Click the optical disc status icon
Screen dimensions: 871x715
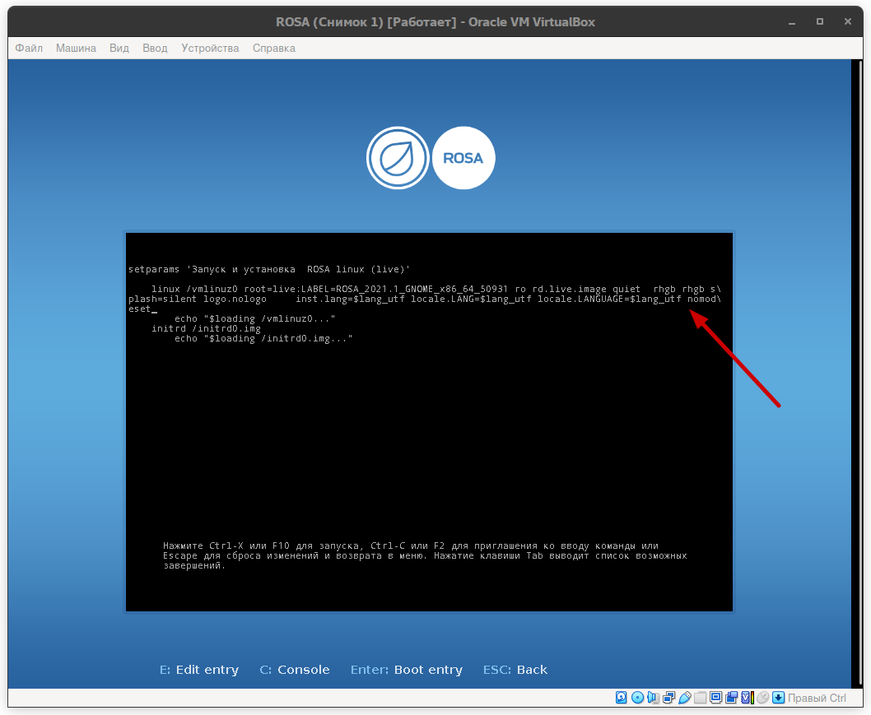click(638, 697)
